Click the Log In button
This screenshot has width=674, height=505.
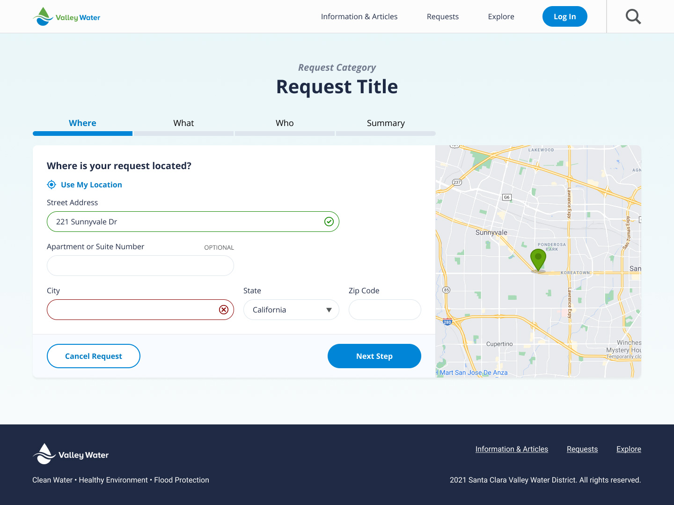click(x=564, y=16)
